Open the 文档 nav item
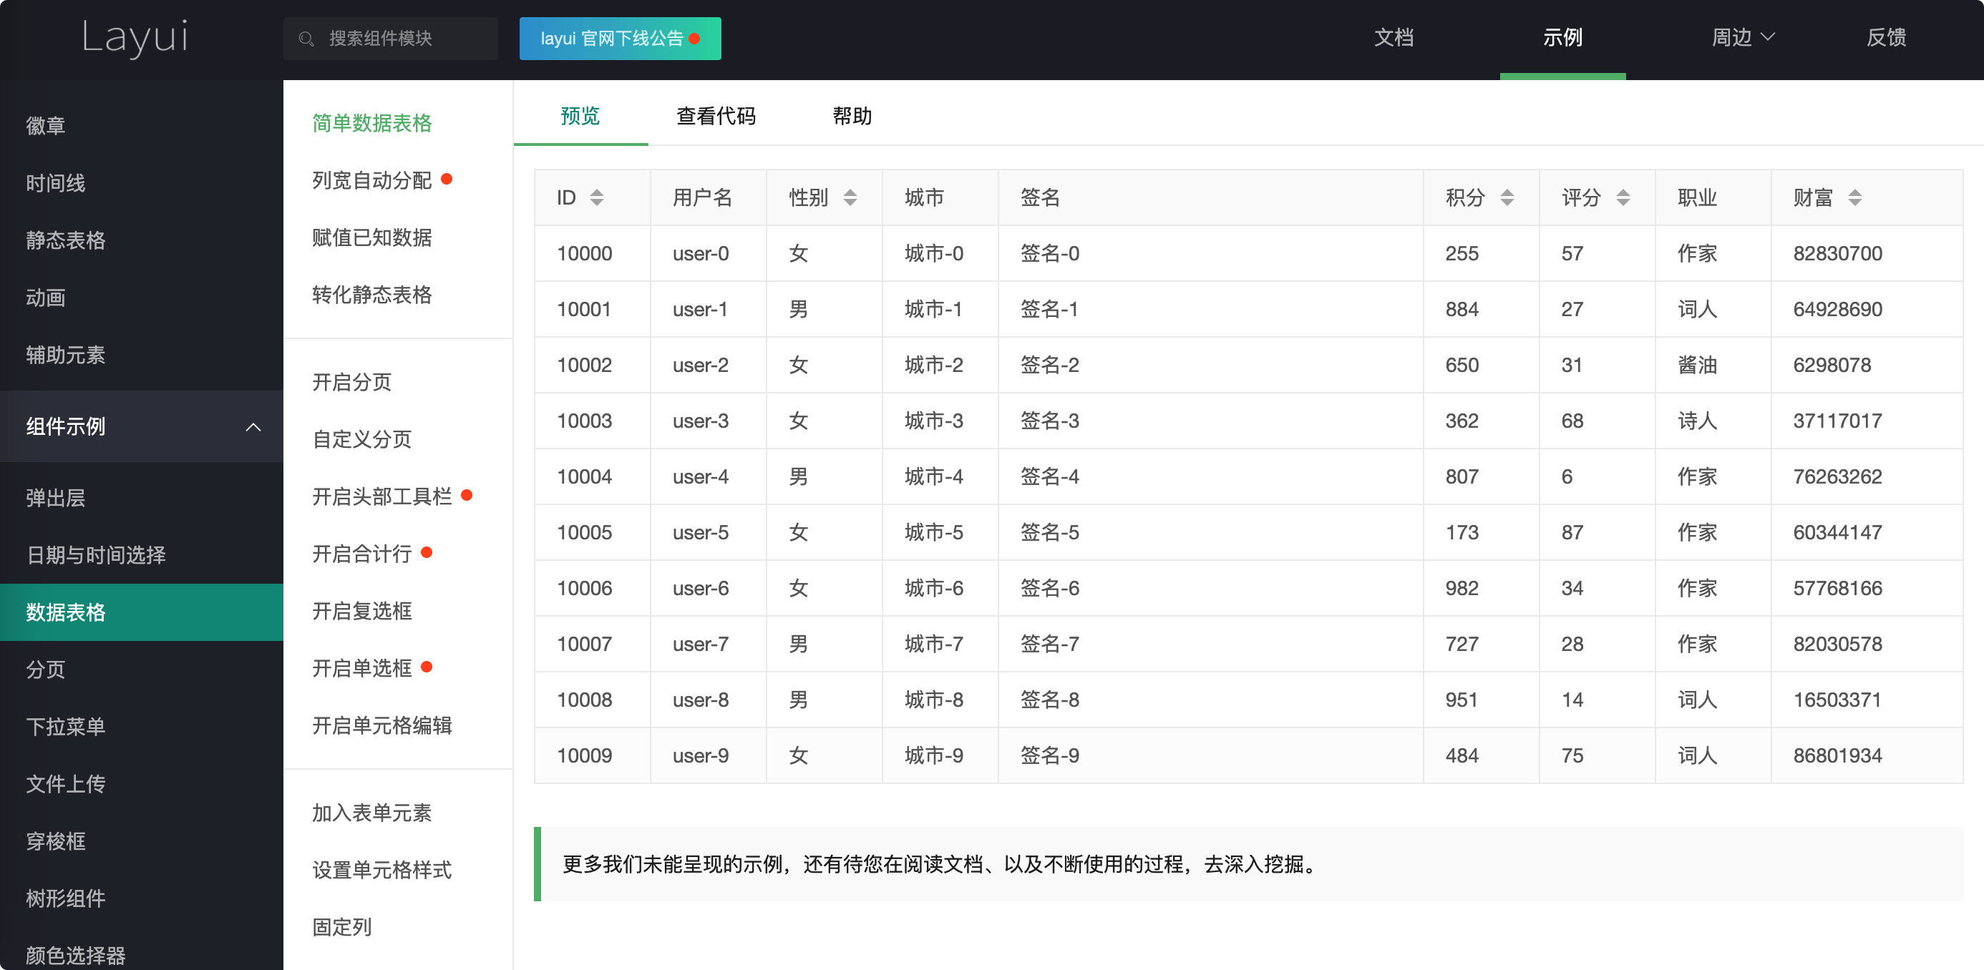1984x970 pixels. tap(1394, 38)
